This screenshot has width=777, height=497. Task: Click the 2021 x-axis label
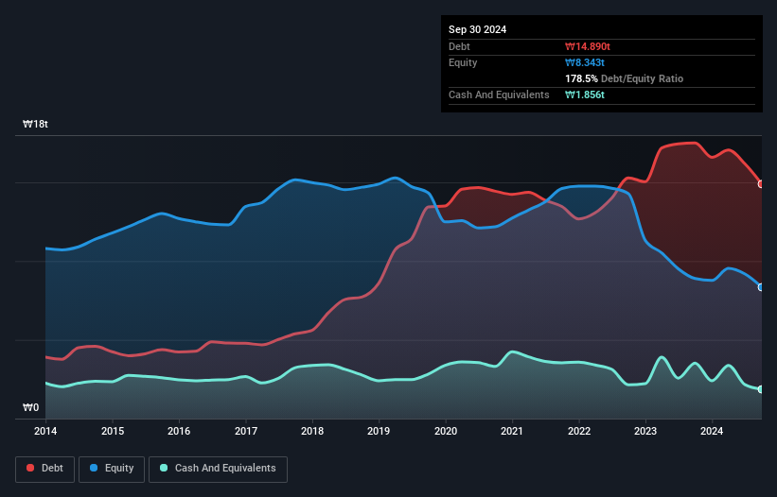click(512, 431)
